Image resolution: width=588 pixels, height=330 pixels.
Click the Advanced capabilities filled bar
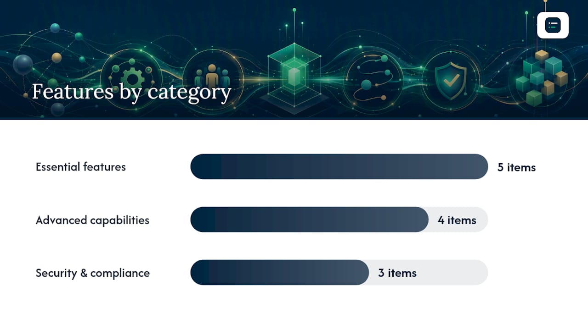point(310,220)
